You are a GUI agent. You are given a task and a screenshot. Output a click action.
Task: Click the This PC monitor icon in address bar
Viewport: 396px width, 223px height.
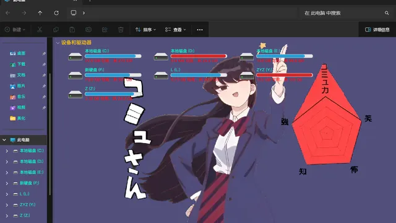(74, 12)
